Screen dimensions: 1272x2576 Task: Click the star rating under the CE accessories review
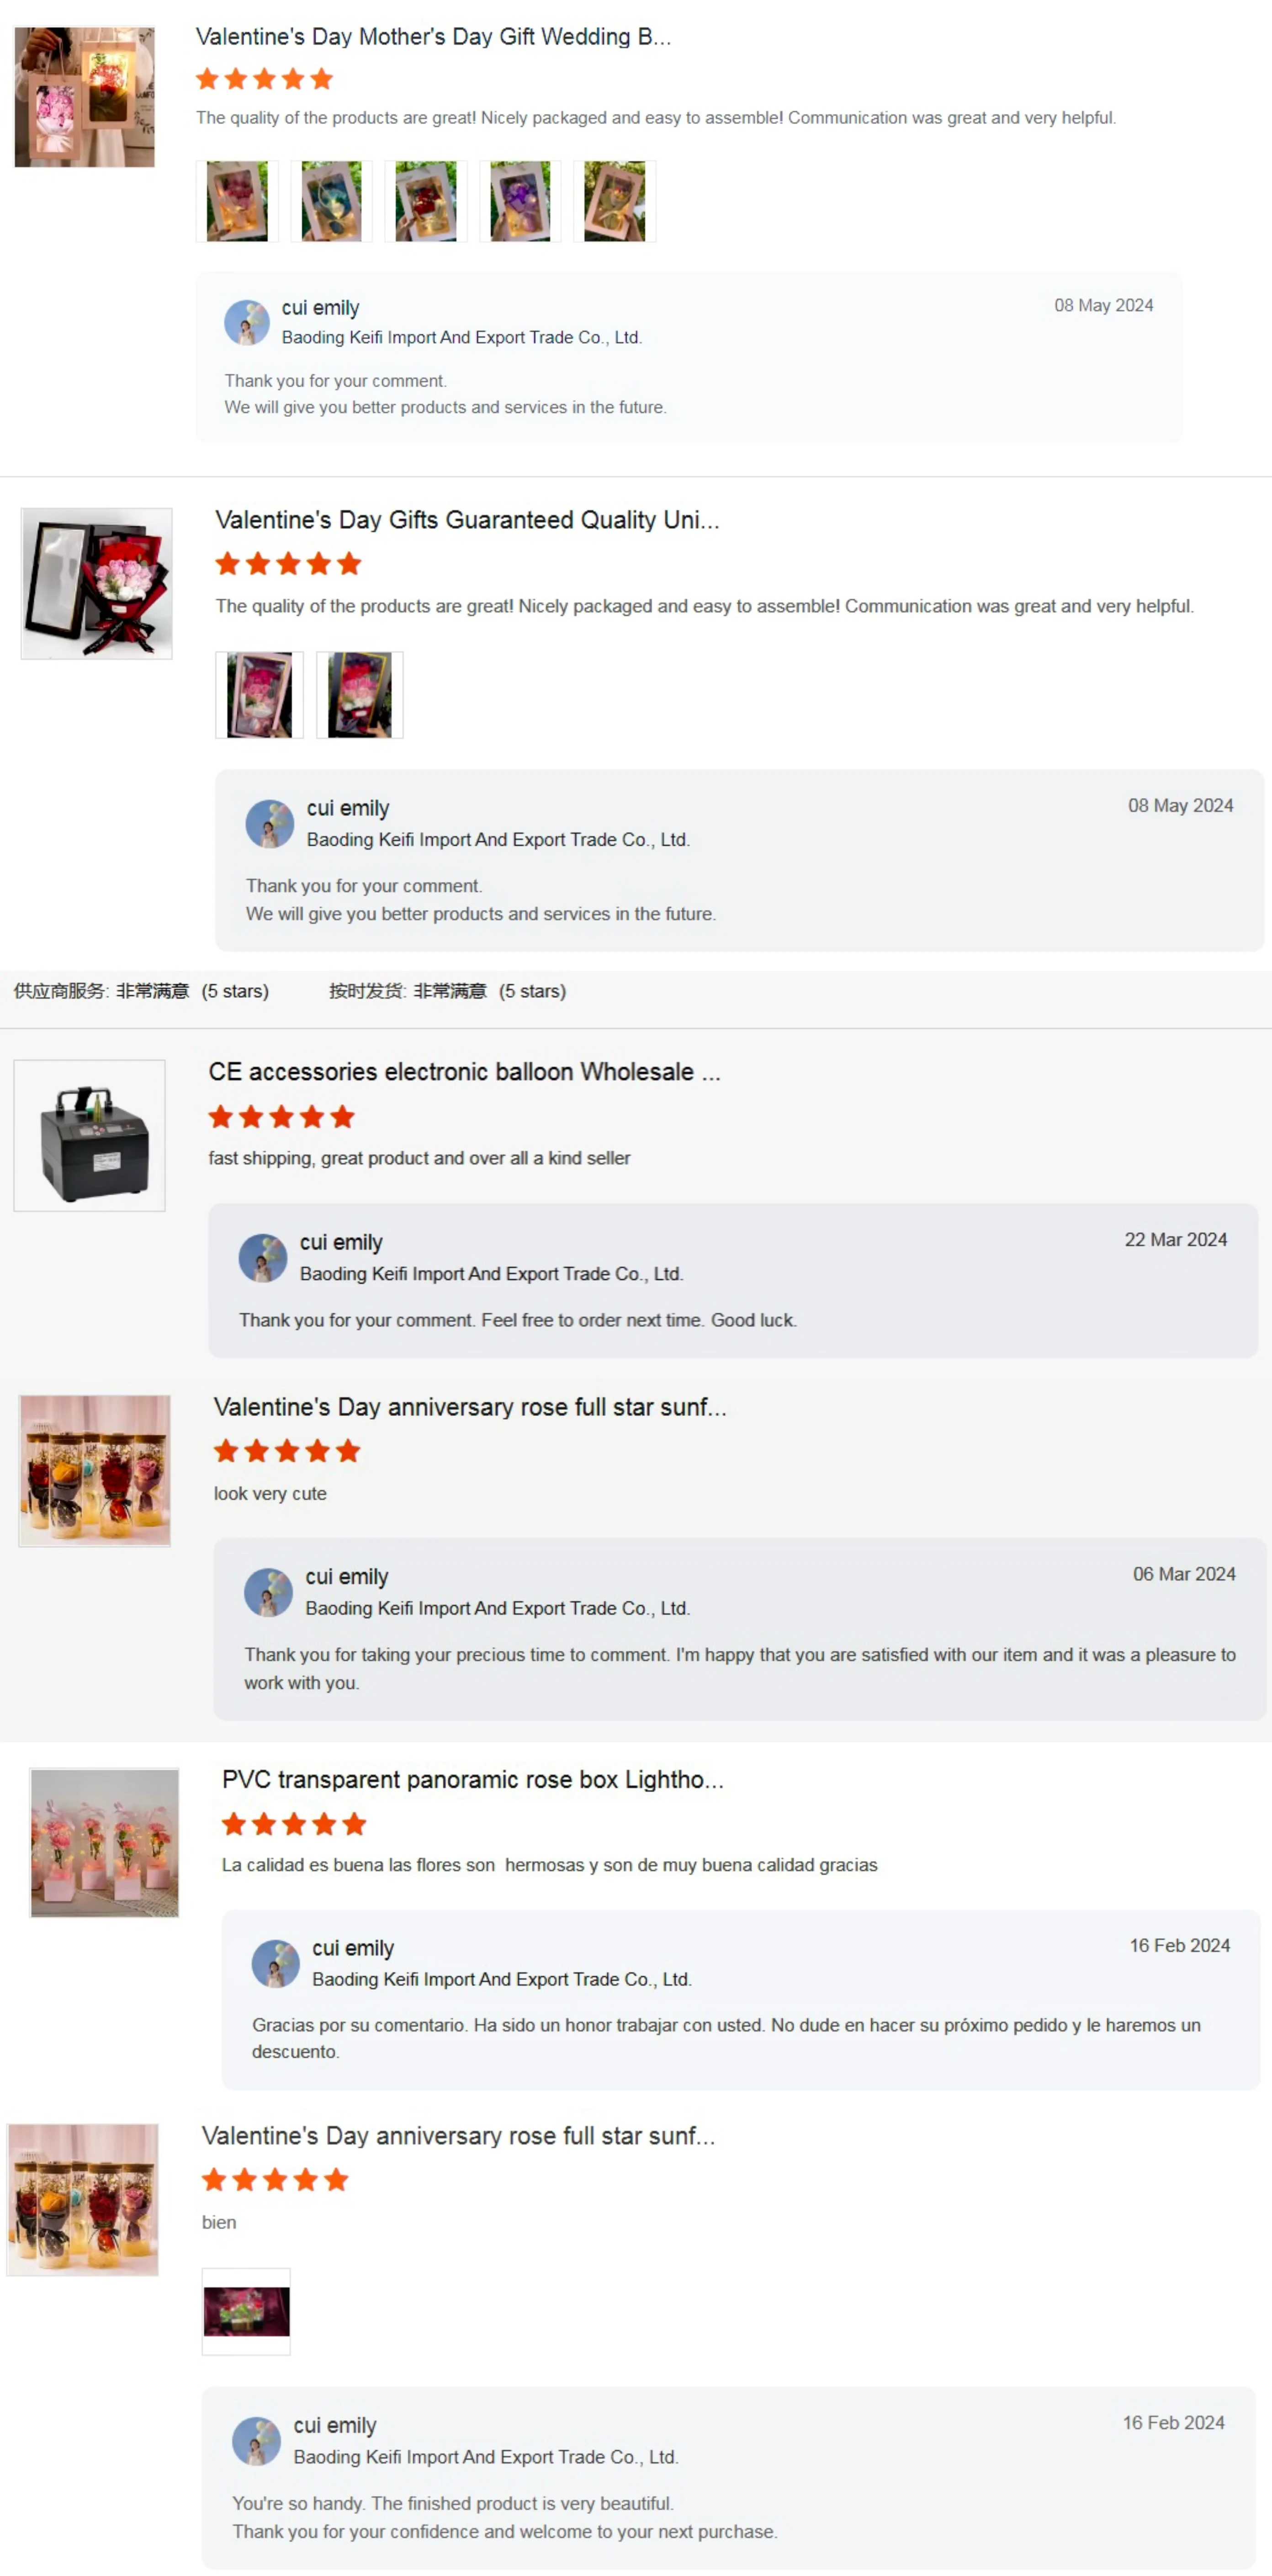coord(282,1116)
